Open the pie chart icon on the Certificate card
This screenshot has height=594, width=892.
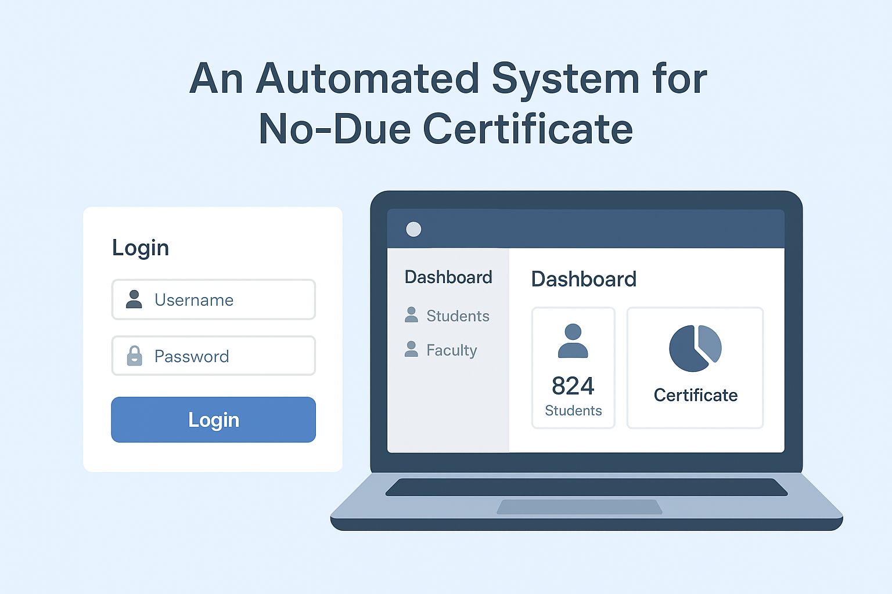(695, 347)
